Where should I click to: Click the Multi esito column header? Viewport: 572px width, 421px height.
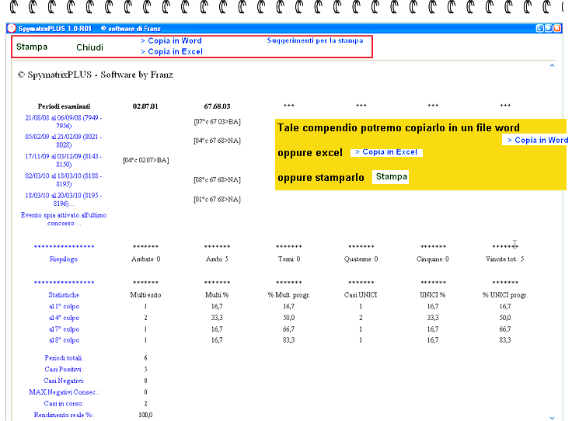(x=145, y=295)
